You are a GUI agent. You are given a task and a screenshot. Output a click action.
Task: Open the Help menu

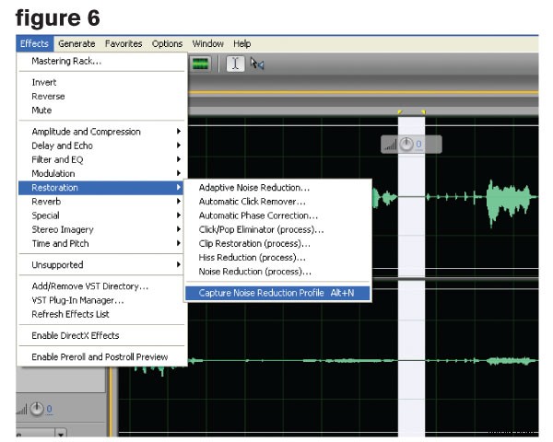coord(241,43)
